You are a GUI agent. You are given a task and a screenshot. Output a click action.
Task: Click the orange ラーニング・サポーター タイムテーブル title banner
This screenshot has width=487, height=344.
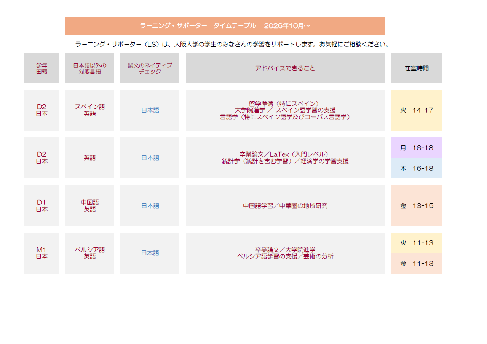click(225, 26)
